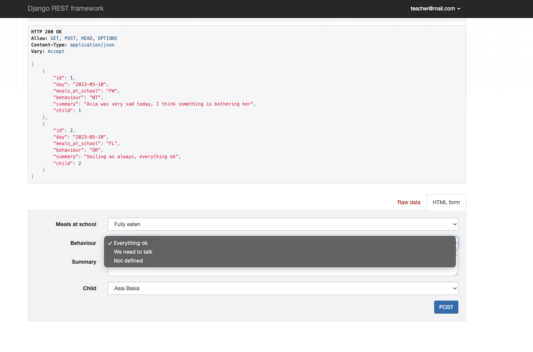Open the Django REST framework header link
This screenshot has height=352, width=533.
point(65,8)
